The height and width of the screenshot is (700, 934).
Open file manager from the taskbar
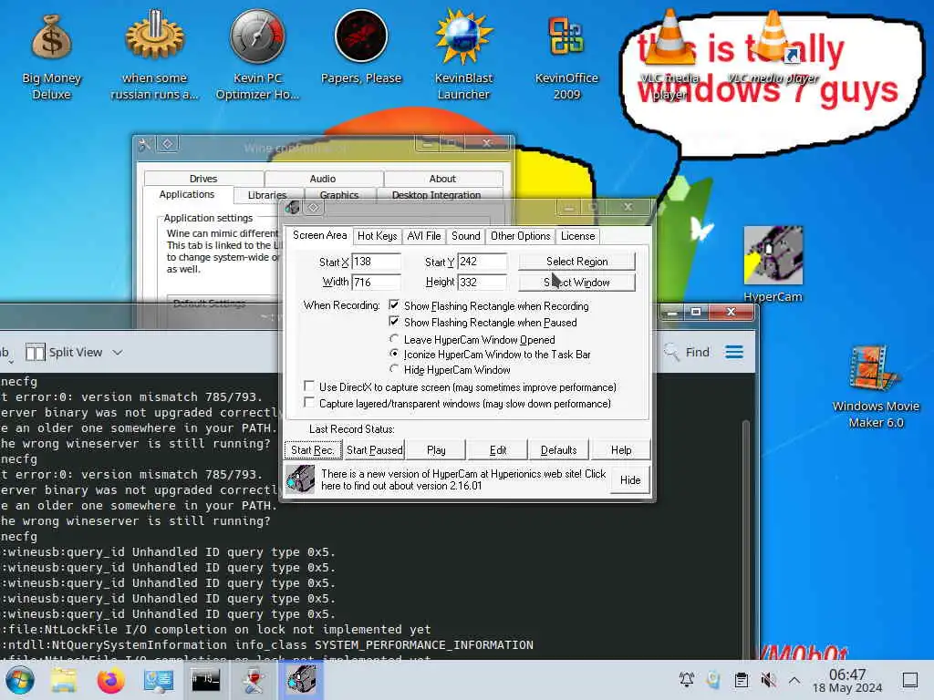tap(64, 680)
